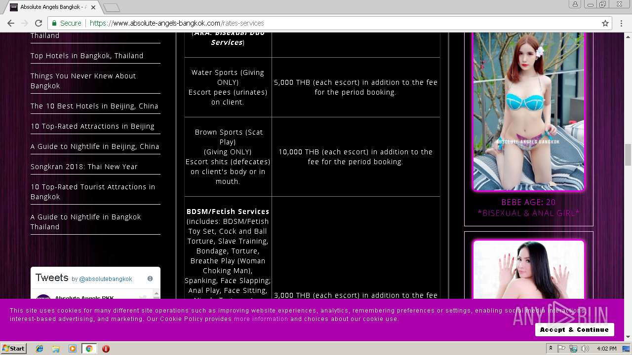Click the page vertical scrollbar thumb
This screenshot has height=355, width=632.
point(628,155)
